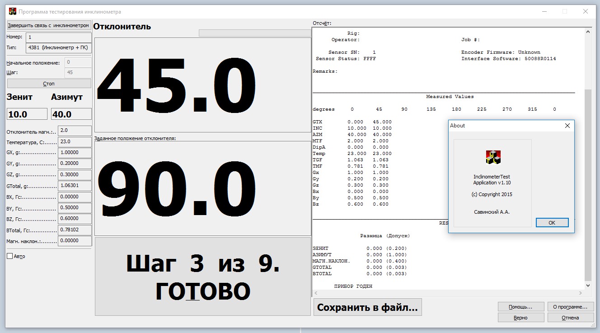
Task: Click the Interface Software: 50088R0114 line
Action: (x=509, y=59)
